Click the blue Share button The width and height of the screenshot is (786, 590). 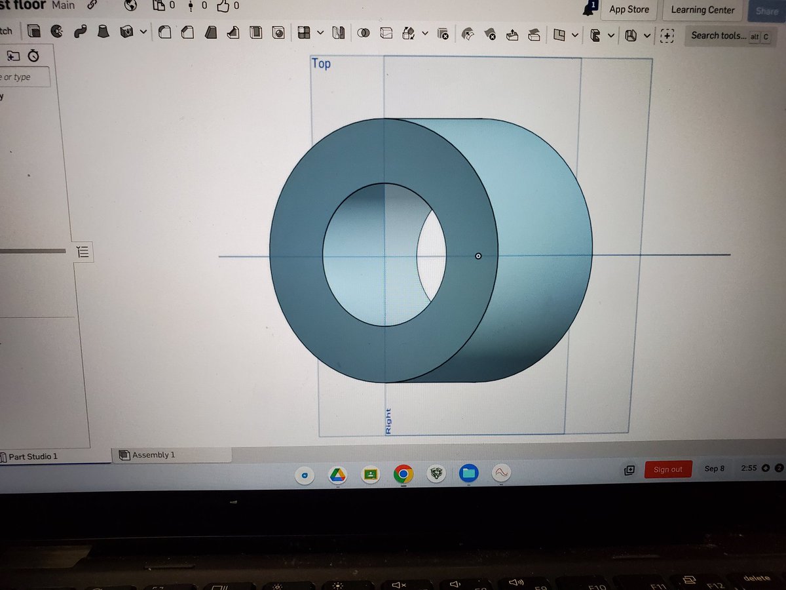pyautogui.click(x=766, y=10)
